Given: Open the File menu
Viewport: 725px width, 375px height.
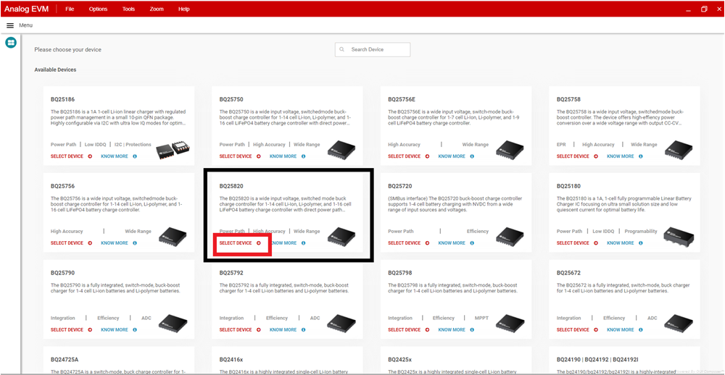Looking at the screenshot, I should (70, 9).
